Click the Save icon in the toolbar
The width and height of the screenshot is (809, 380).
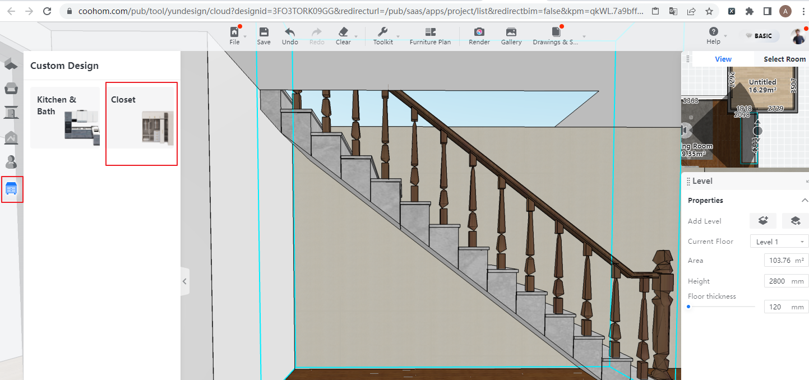pos(263,36)
